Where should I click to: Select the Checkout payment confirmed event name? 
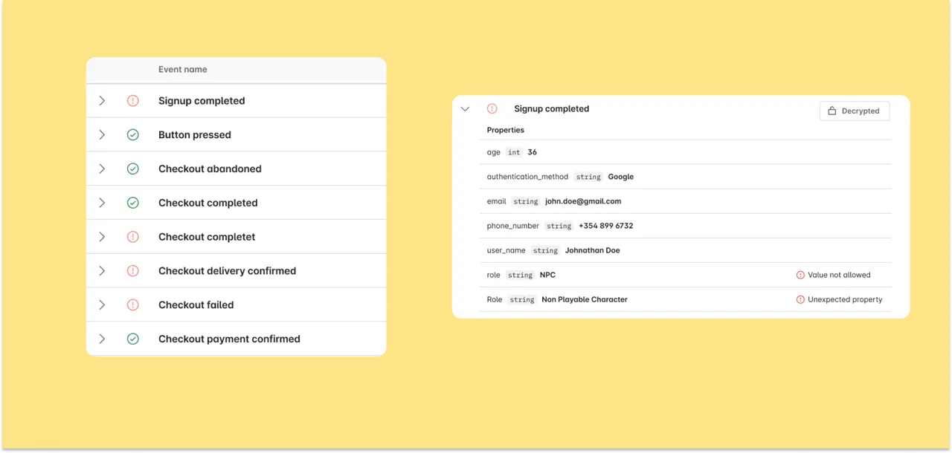229,339
